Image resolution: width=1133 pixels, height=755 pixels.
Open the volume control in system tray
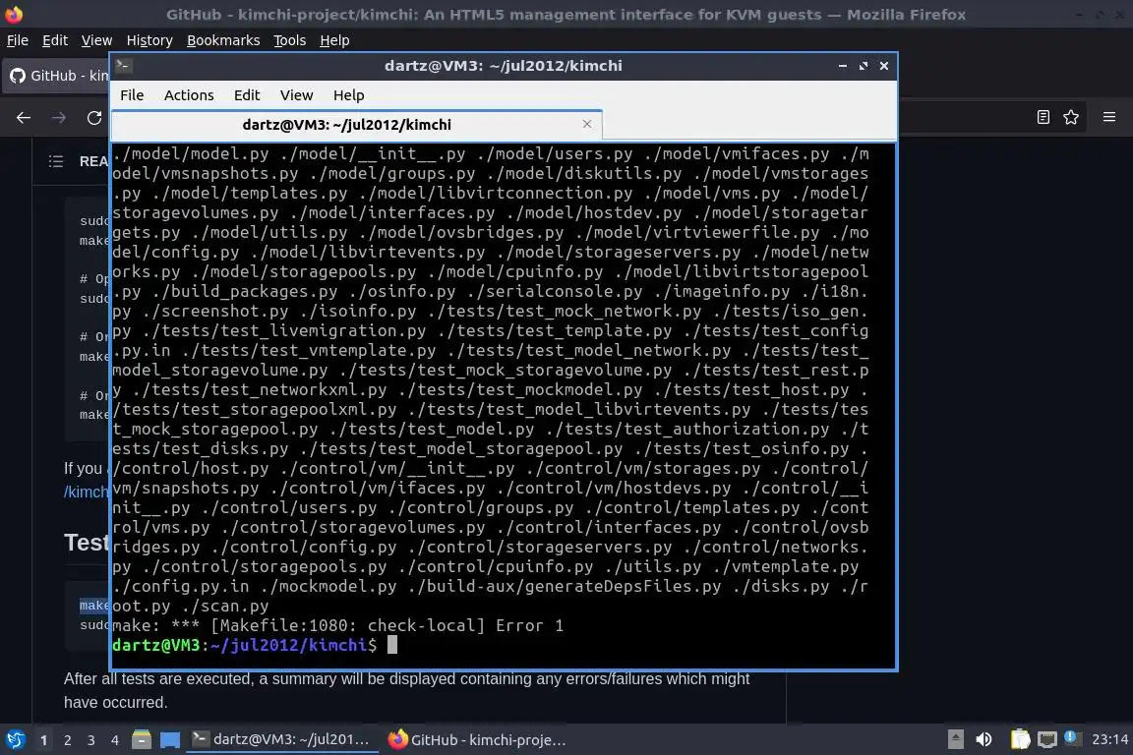984,740
